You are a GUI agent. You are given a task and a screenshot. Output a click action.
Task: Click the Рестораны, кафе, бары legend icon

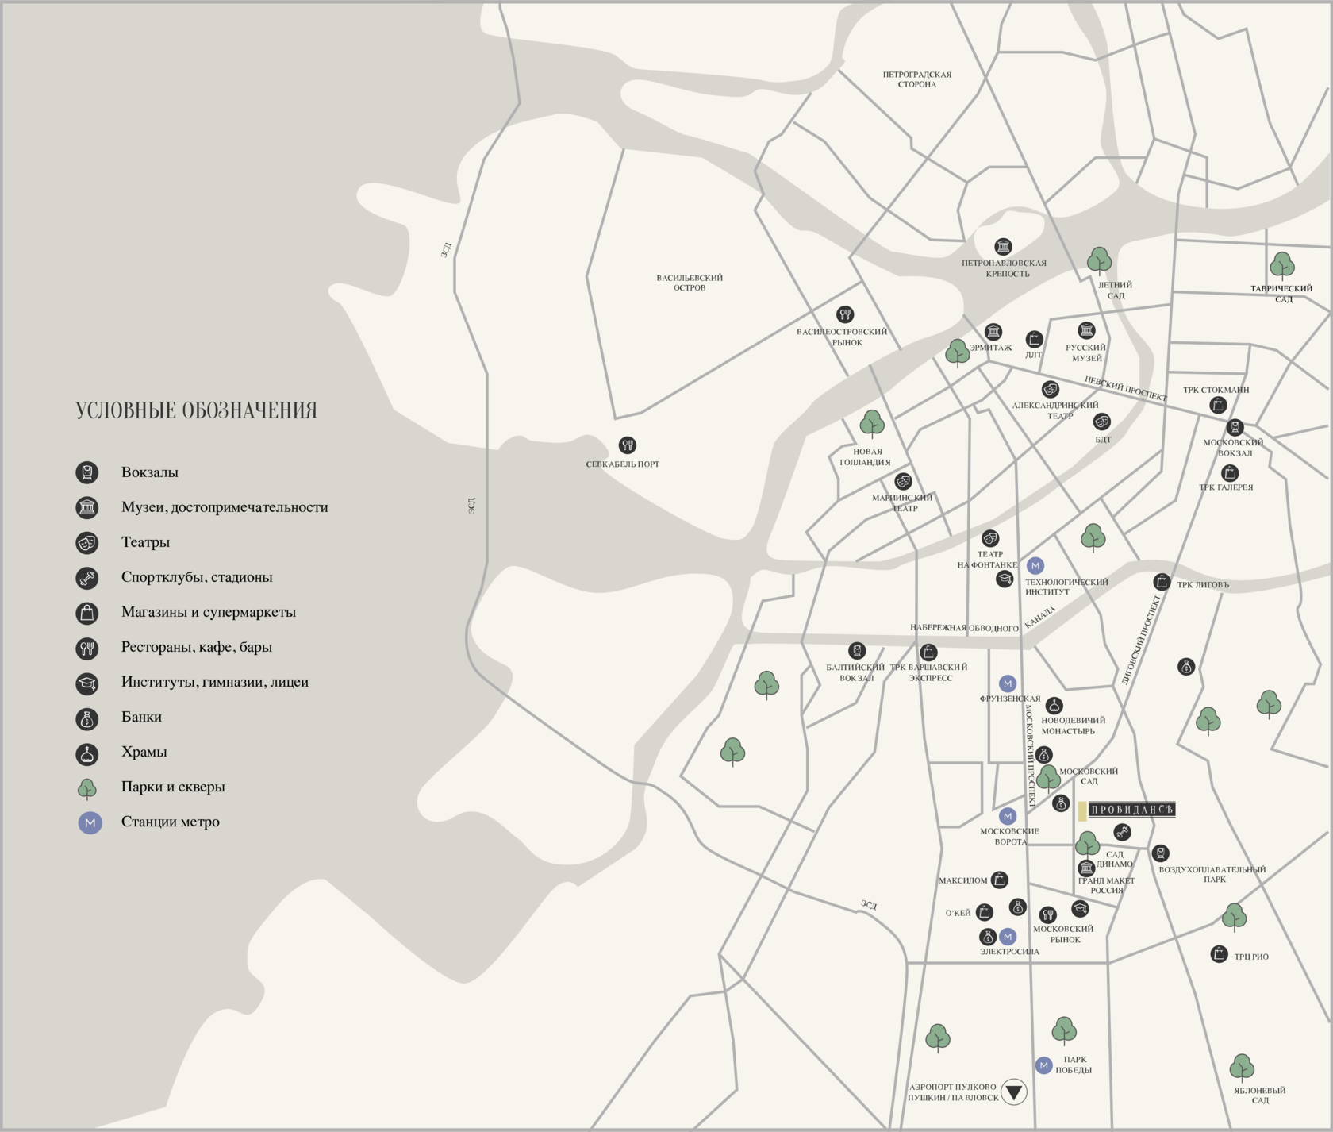87,648
